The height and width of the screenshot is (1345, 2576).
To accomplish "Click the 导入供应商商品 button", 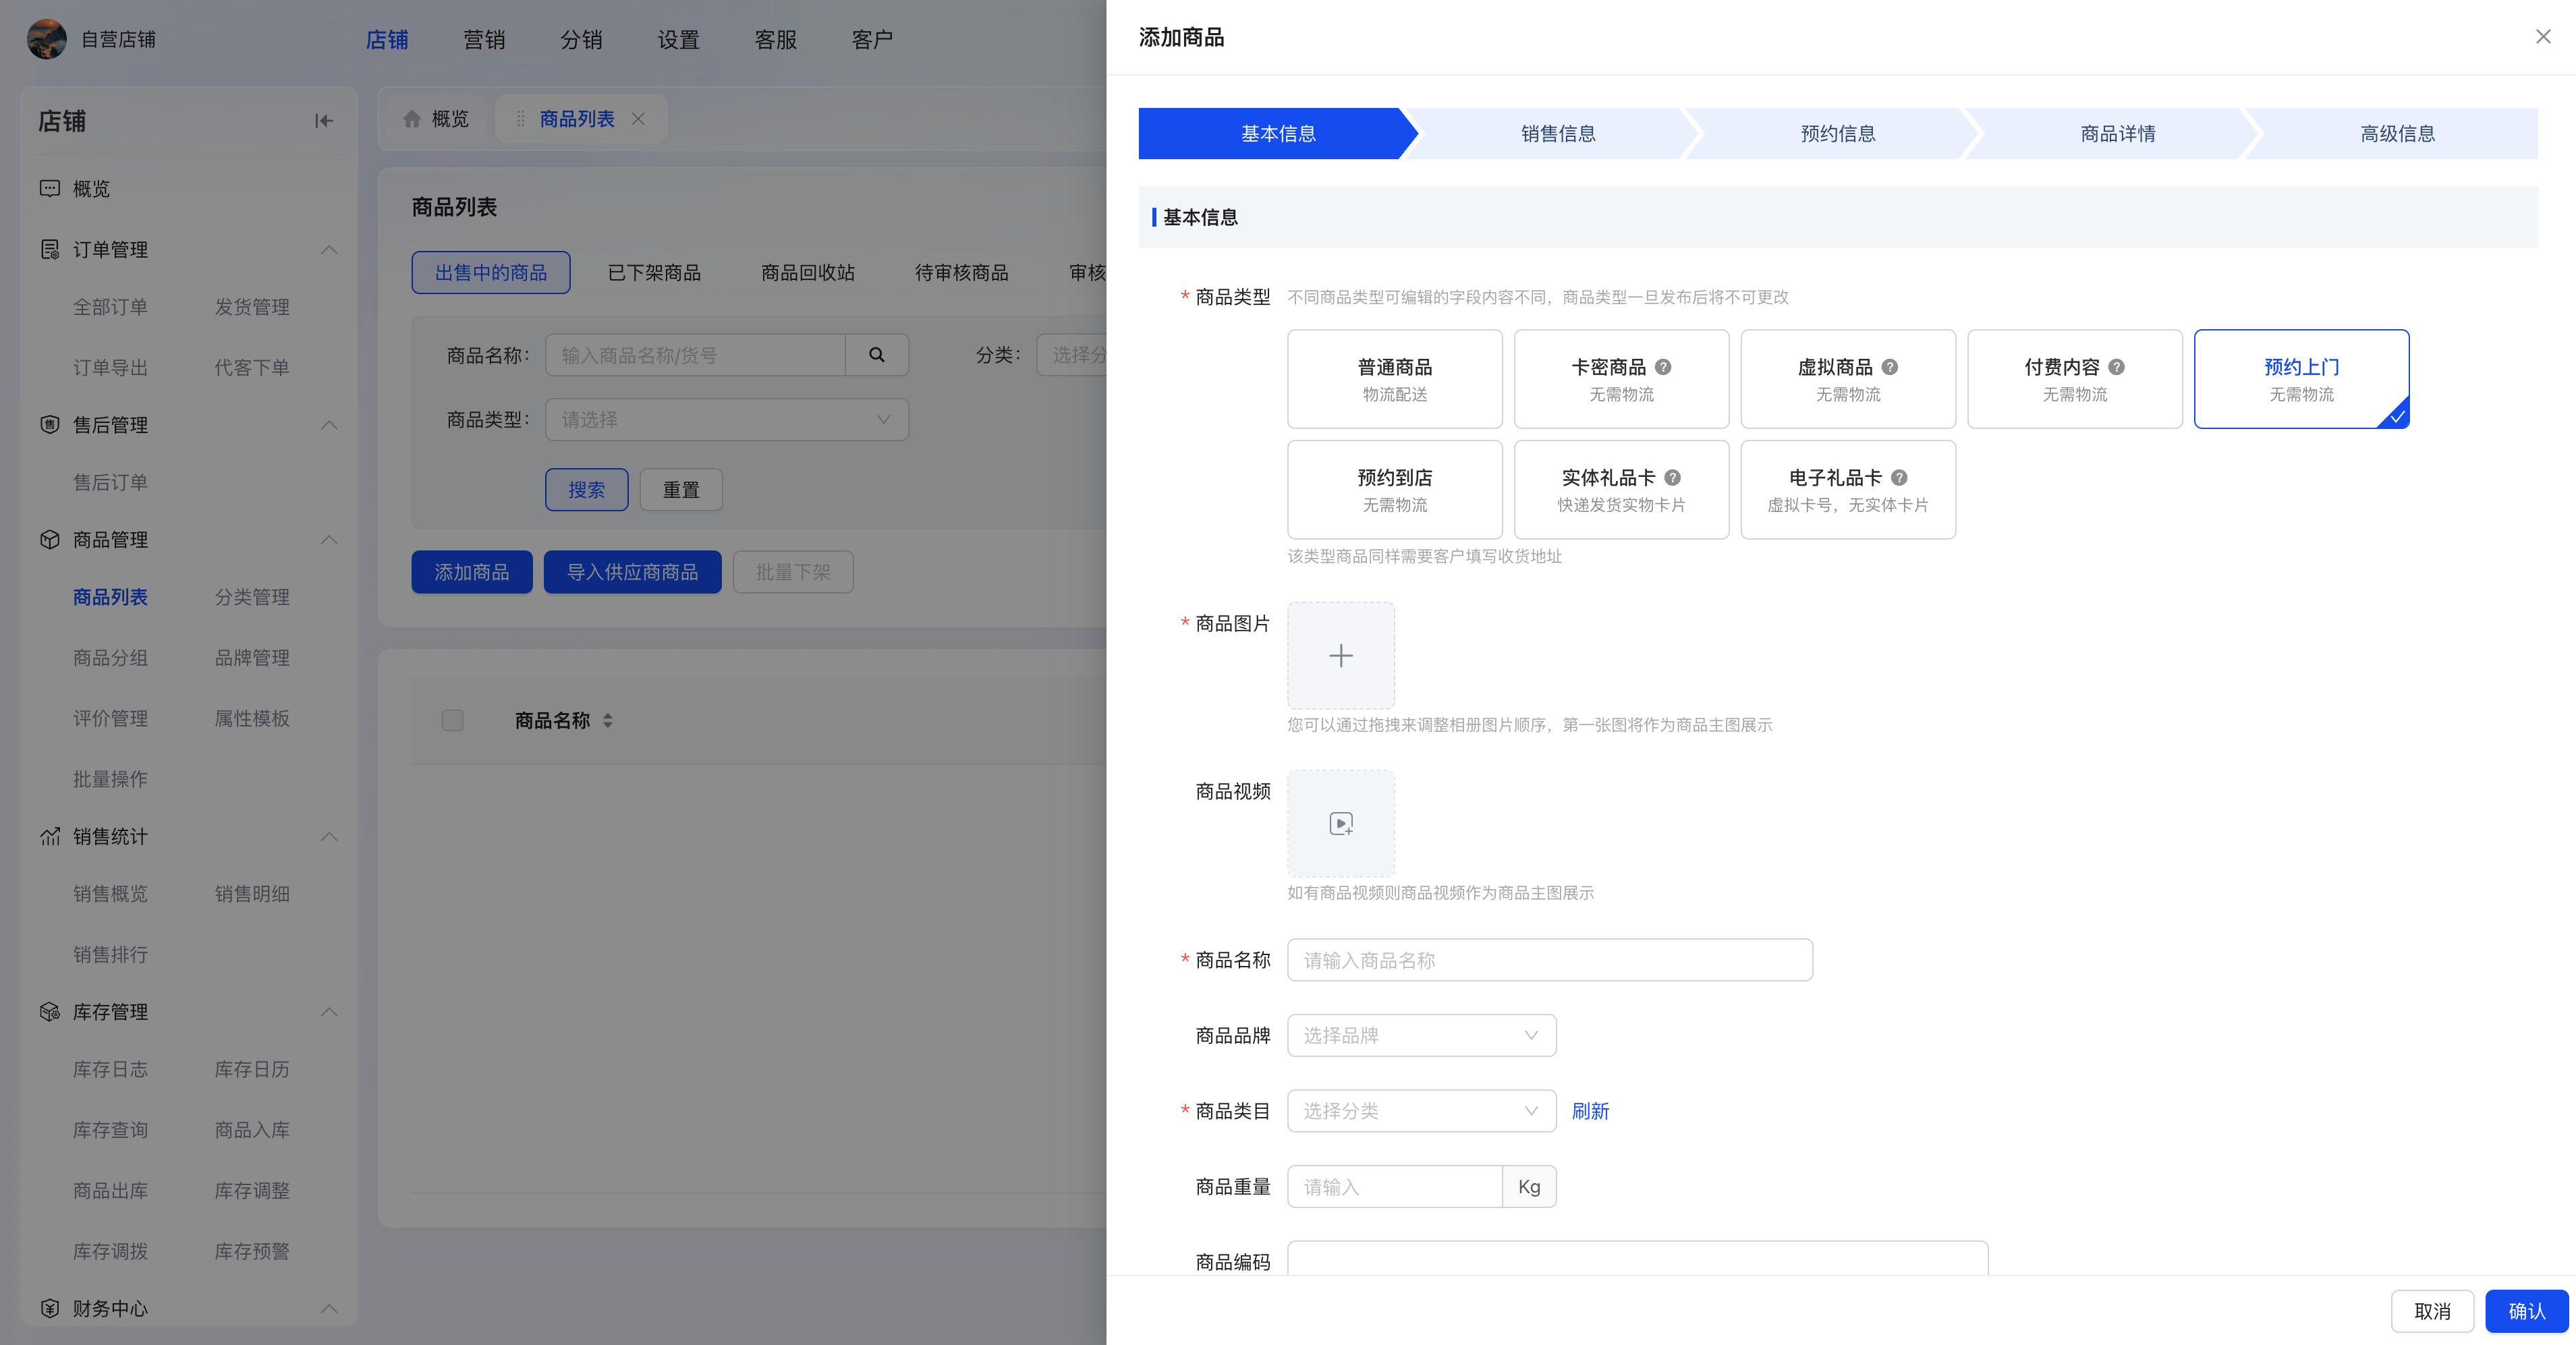I will (632, 572).
